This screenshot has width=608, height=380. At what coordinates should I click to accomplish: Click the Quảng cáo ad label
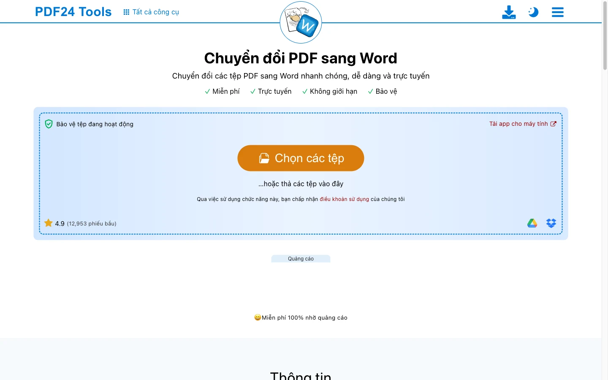click(301, 259)
